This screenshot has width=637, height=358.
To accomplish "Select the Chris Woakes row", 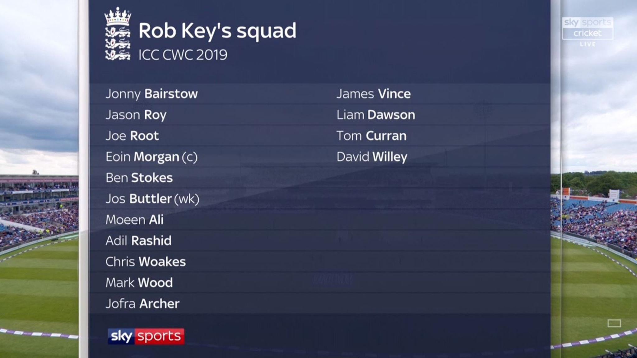I will tap(146, 262).
